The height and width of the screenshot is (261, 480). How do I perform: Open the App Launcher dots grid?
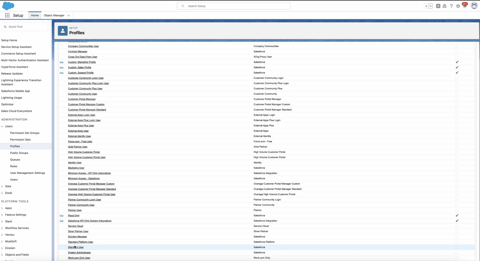7,15
